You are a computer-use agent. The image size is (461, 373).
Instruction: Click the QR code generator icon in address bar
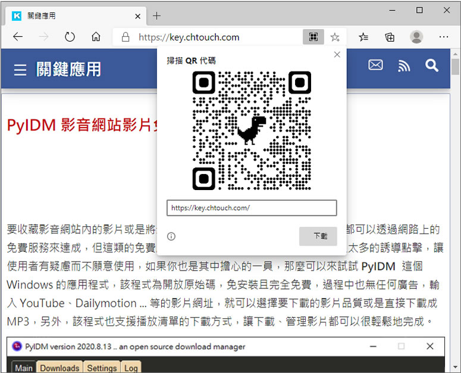(x=313, y=37)
